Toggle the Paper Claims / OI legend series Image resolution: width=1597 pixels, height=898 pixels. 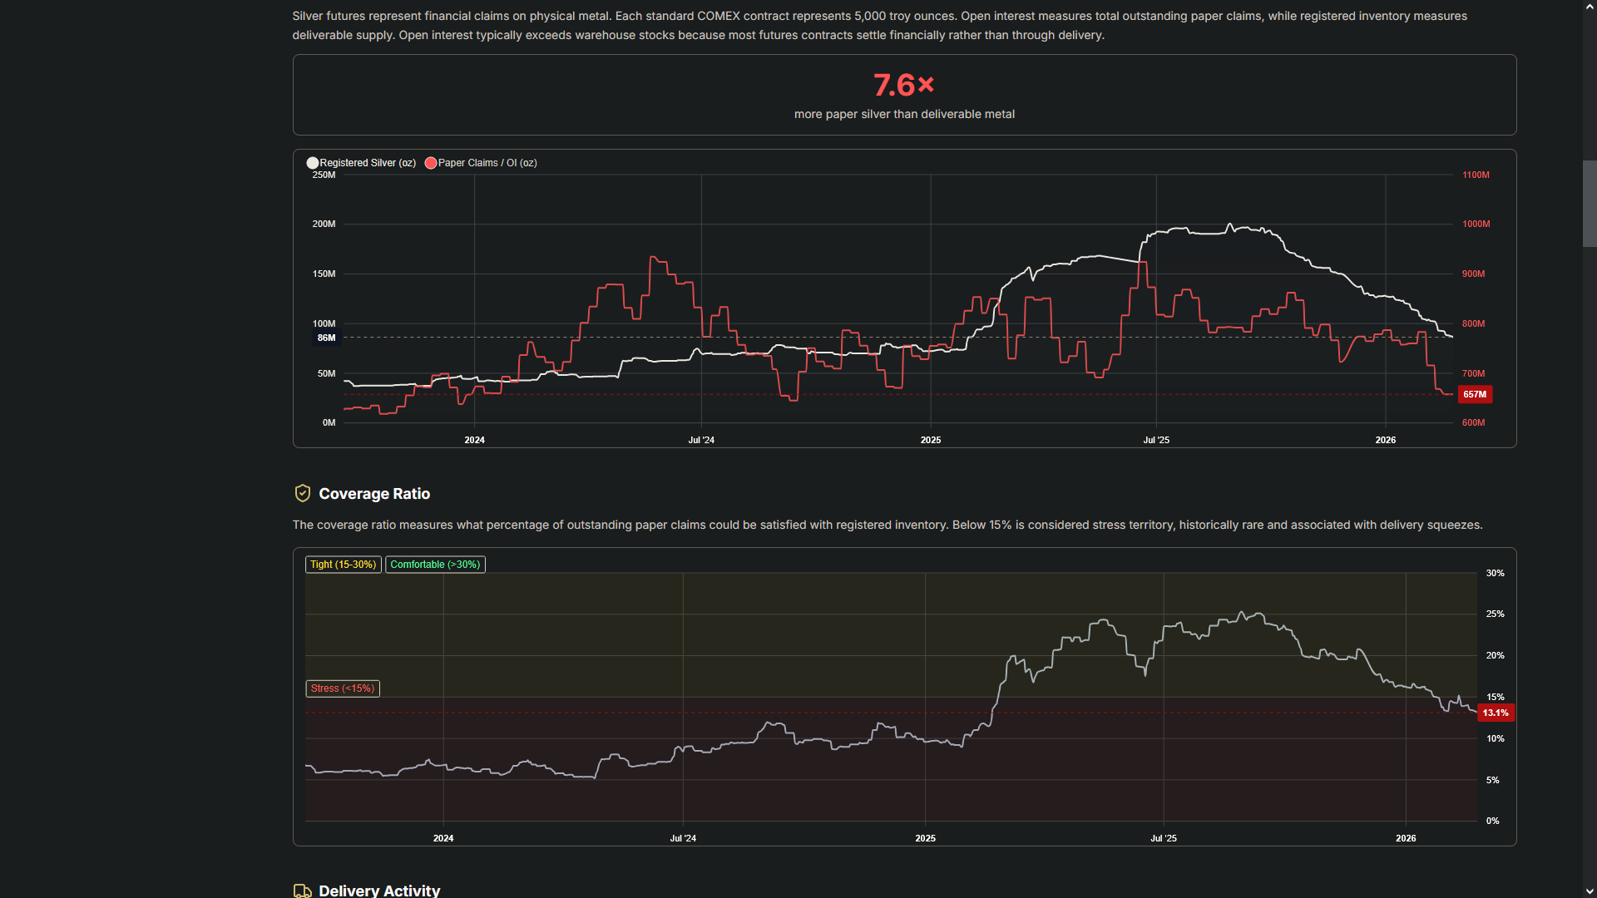tap(487, 163)
